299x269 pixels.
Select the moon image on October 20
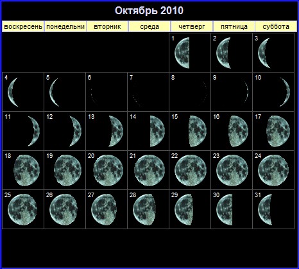pos(108,170)
